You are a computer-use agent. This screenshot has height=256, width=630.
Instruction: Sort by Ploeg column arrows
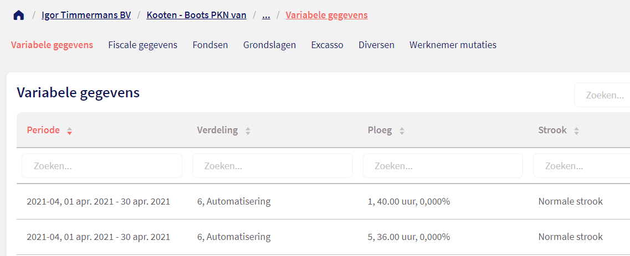pos(402,131)
